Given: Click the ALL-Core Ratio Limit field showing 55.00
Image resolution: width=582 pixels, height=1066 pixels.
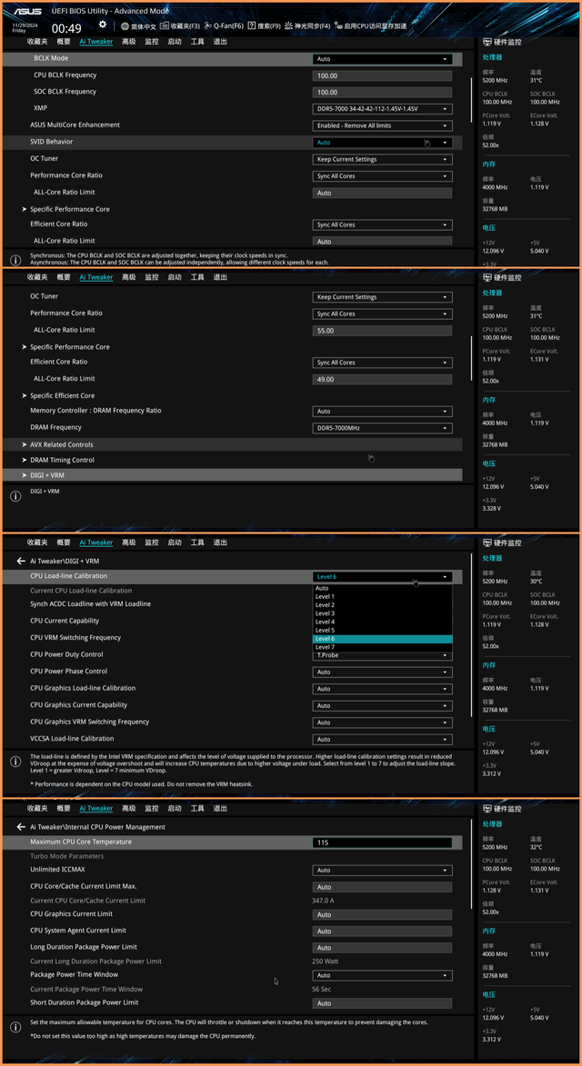Looking at the screenshot, I should [x=382, y=331].
